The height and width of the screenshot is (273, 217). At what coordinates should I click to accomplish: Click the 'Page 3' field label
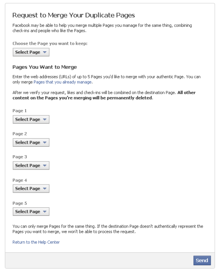click(x=20, y=157)
